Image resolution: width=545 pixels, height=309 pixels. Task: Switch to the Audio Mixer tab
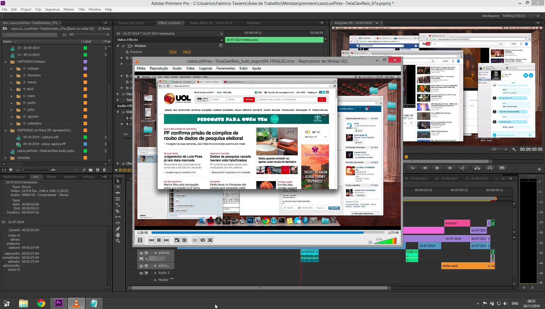pyautogui.click(x=211, y=23)
